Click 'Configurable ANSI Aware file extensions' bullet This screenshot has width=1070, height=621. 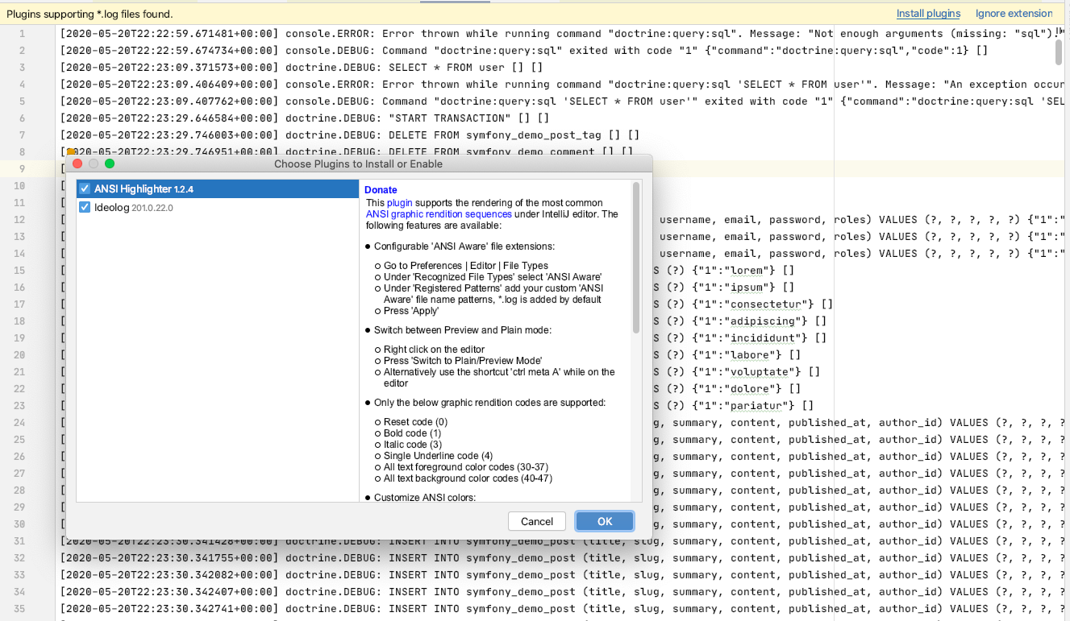(464, 246)
